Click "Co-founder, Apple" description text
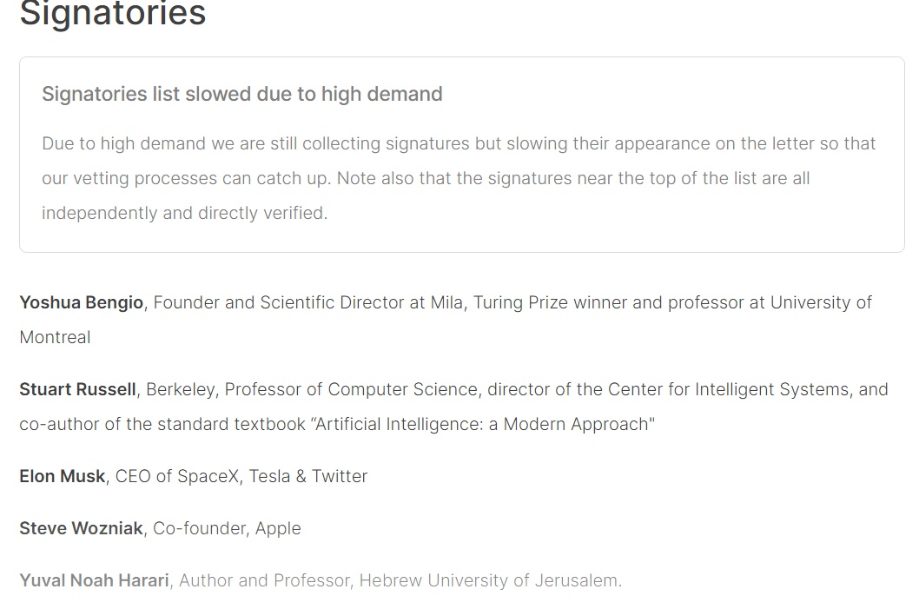Screen dimensions: 919x609 (227, 528)
